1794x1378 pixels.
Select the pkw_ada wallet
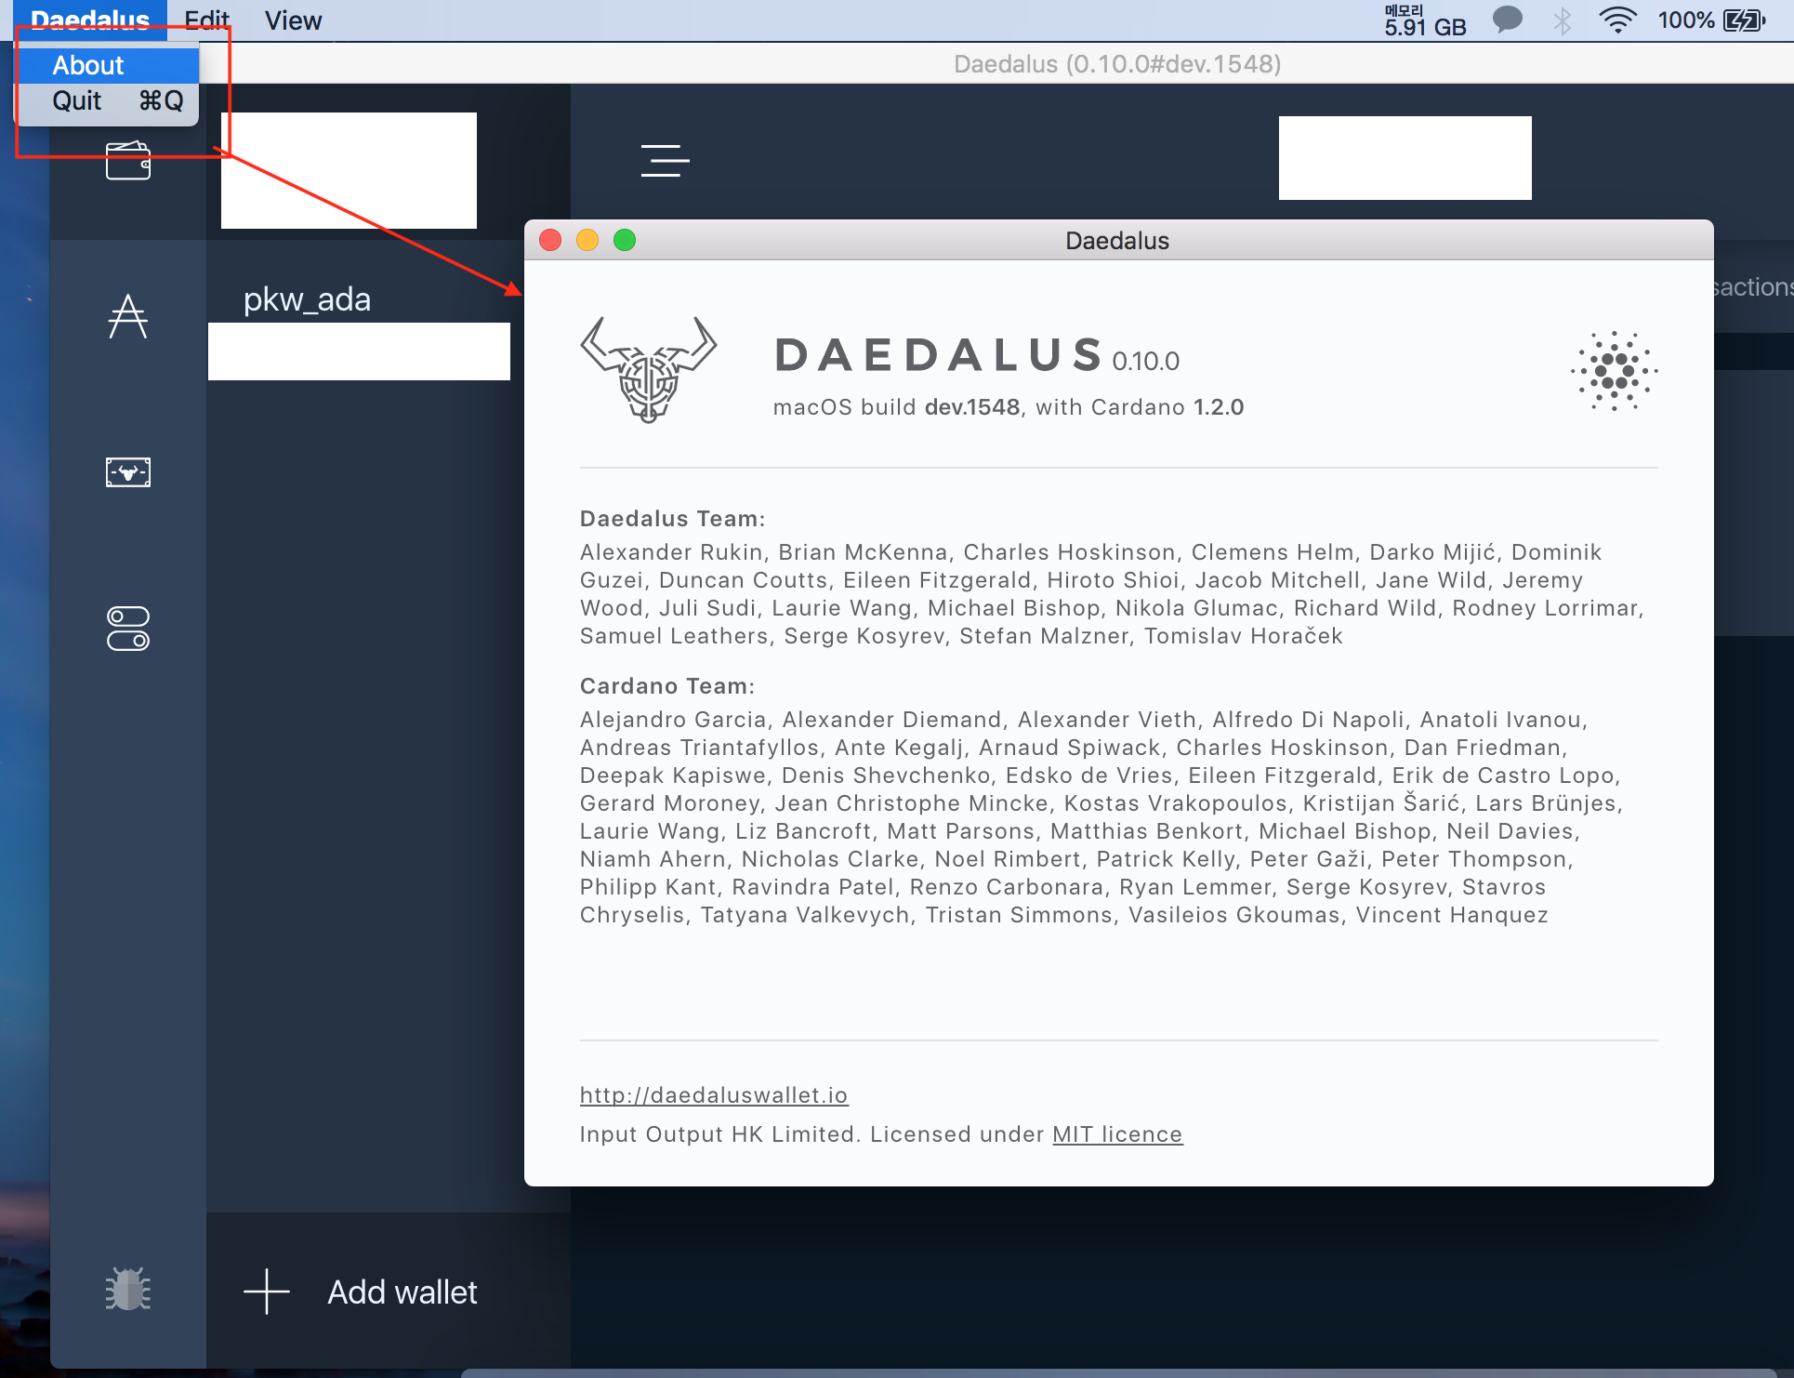point(307,300)
